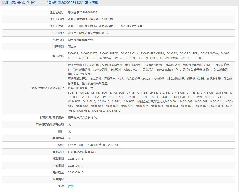
Task: Select the address ending in 迈瑞大厦1-4层
Action: tap(105, 26)
